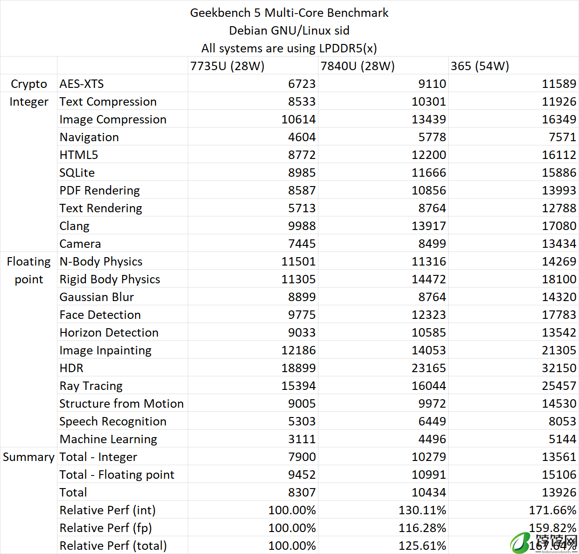Click the 'Text Compression' row label
Viewport: 579px width, 554px height.
[x=108, y=101]
